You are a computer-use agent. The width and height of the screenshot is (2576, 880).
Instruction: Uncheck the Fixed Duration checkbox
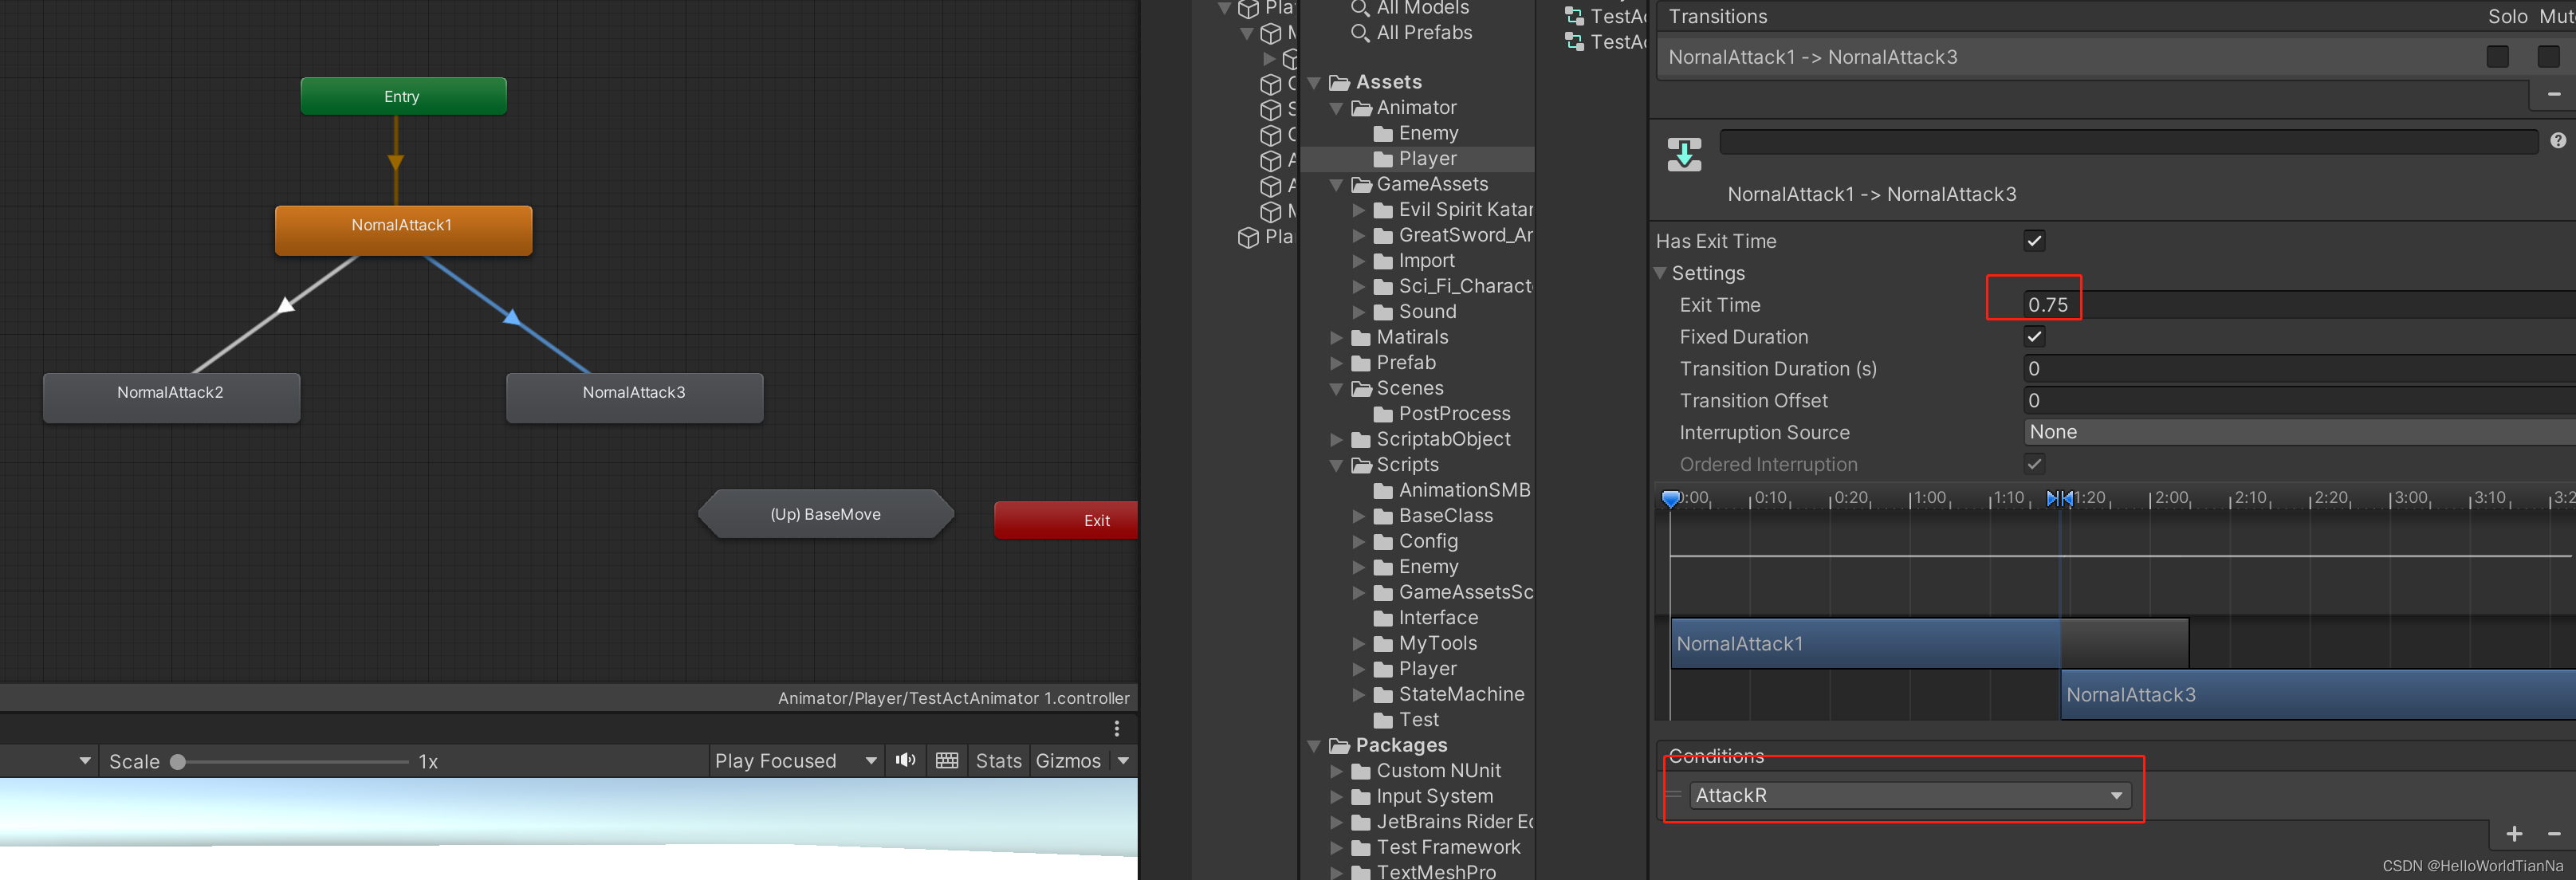(2034, 337)
